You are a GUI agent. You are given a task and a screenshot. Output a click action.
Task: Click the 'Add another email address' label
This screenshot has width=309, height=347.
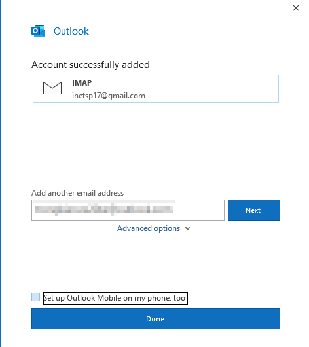(77, 193)
